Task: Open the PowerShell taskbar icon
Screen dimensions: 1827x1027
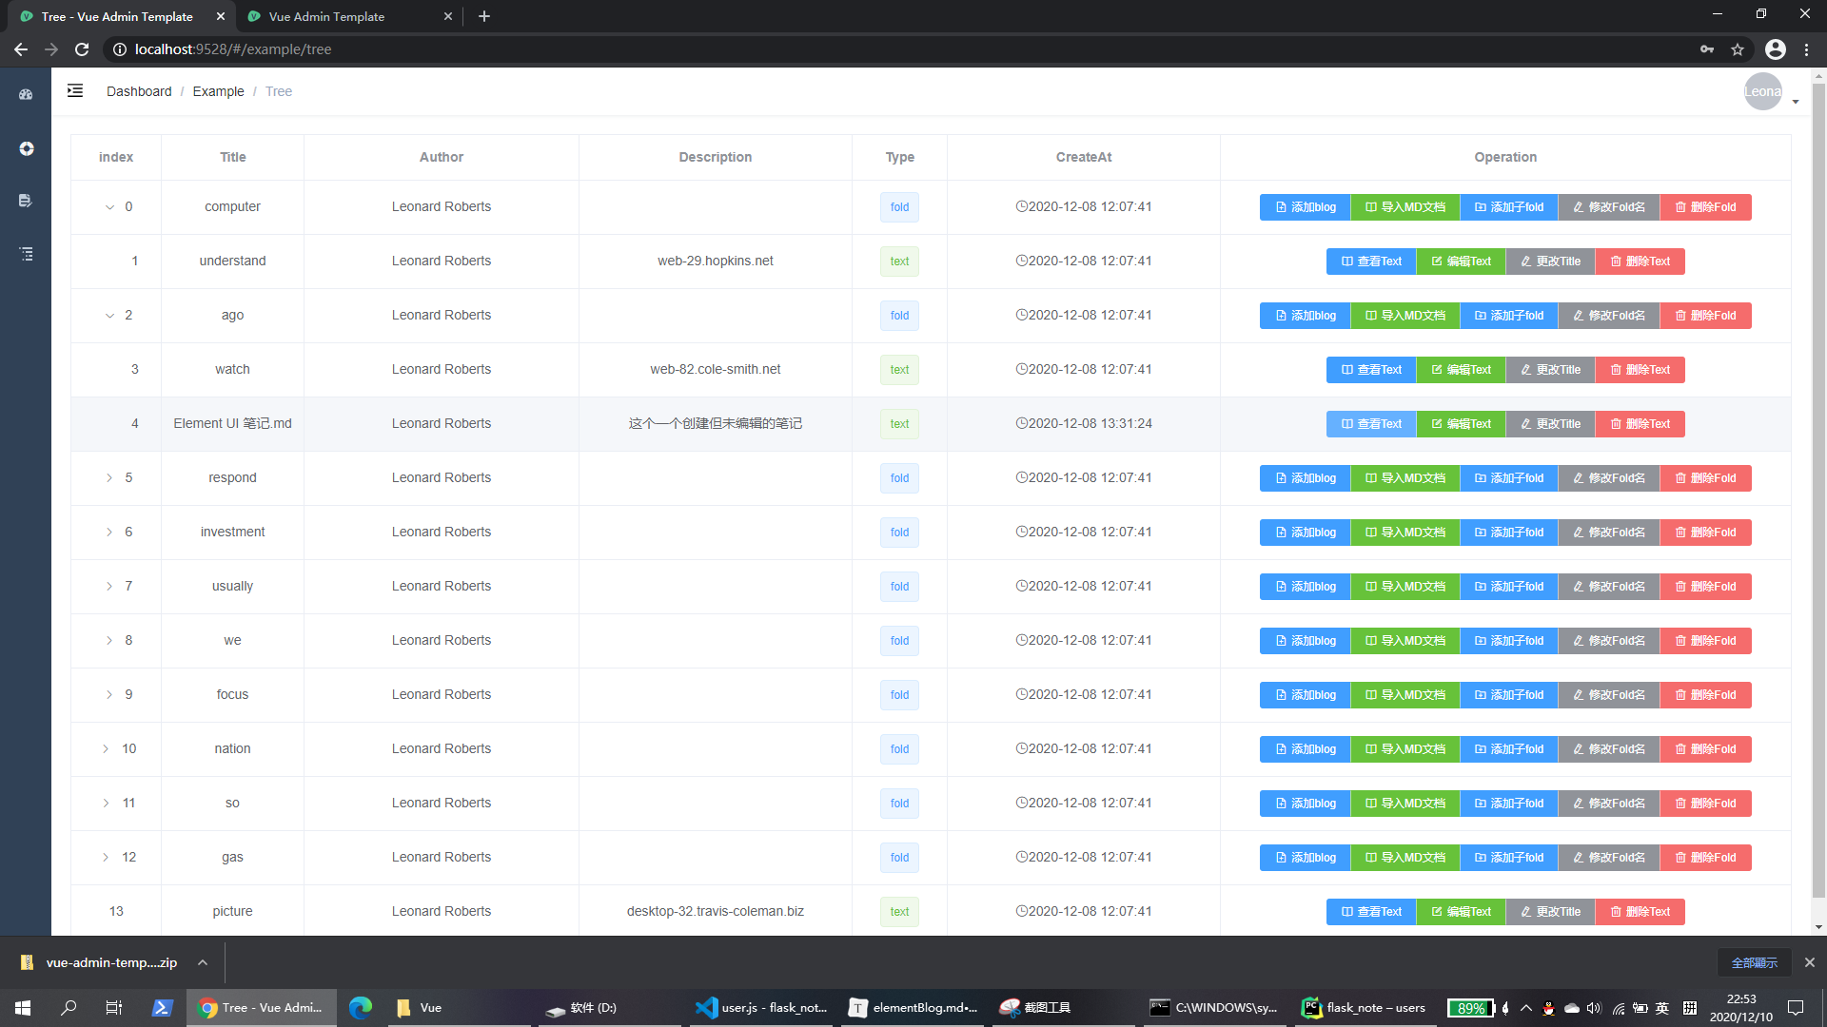Action: 162,1008
